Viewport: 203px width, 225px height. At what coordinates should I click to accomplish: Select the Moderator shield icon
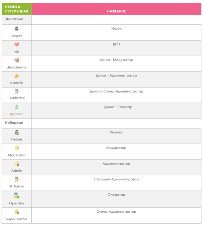coord(17,148)
